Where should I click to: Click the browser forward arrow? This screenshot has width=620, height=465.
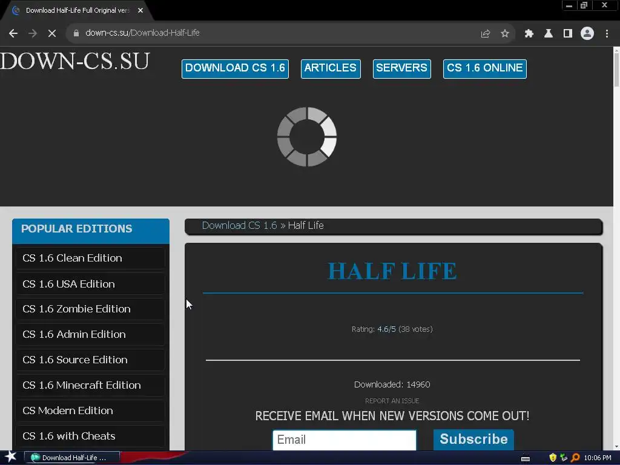33,34
